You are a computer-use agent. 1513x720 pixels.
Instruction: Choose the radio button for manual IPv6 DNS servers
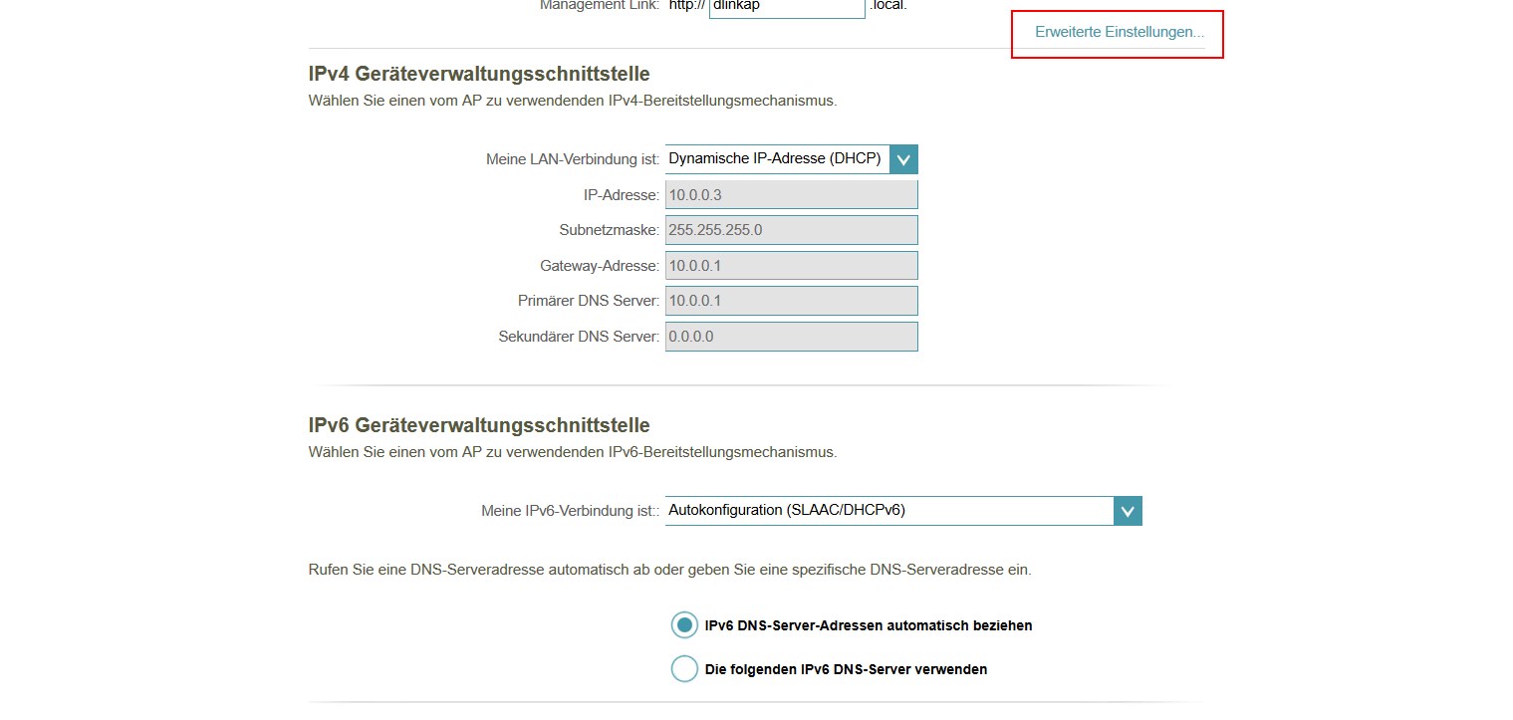(684, 669)
